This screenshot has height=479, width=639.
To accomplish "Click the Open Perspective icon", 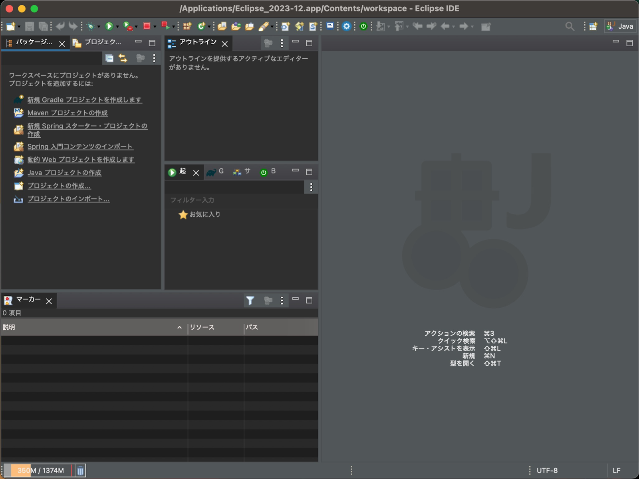I will tap(593, 26).
